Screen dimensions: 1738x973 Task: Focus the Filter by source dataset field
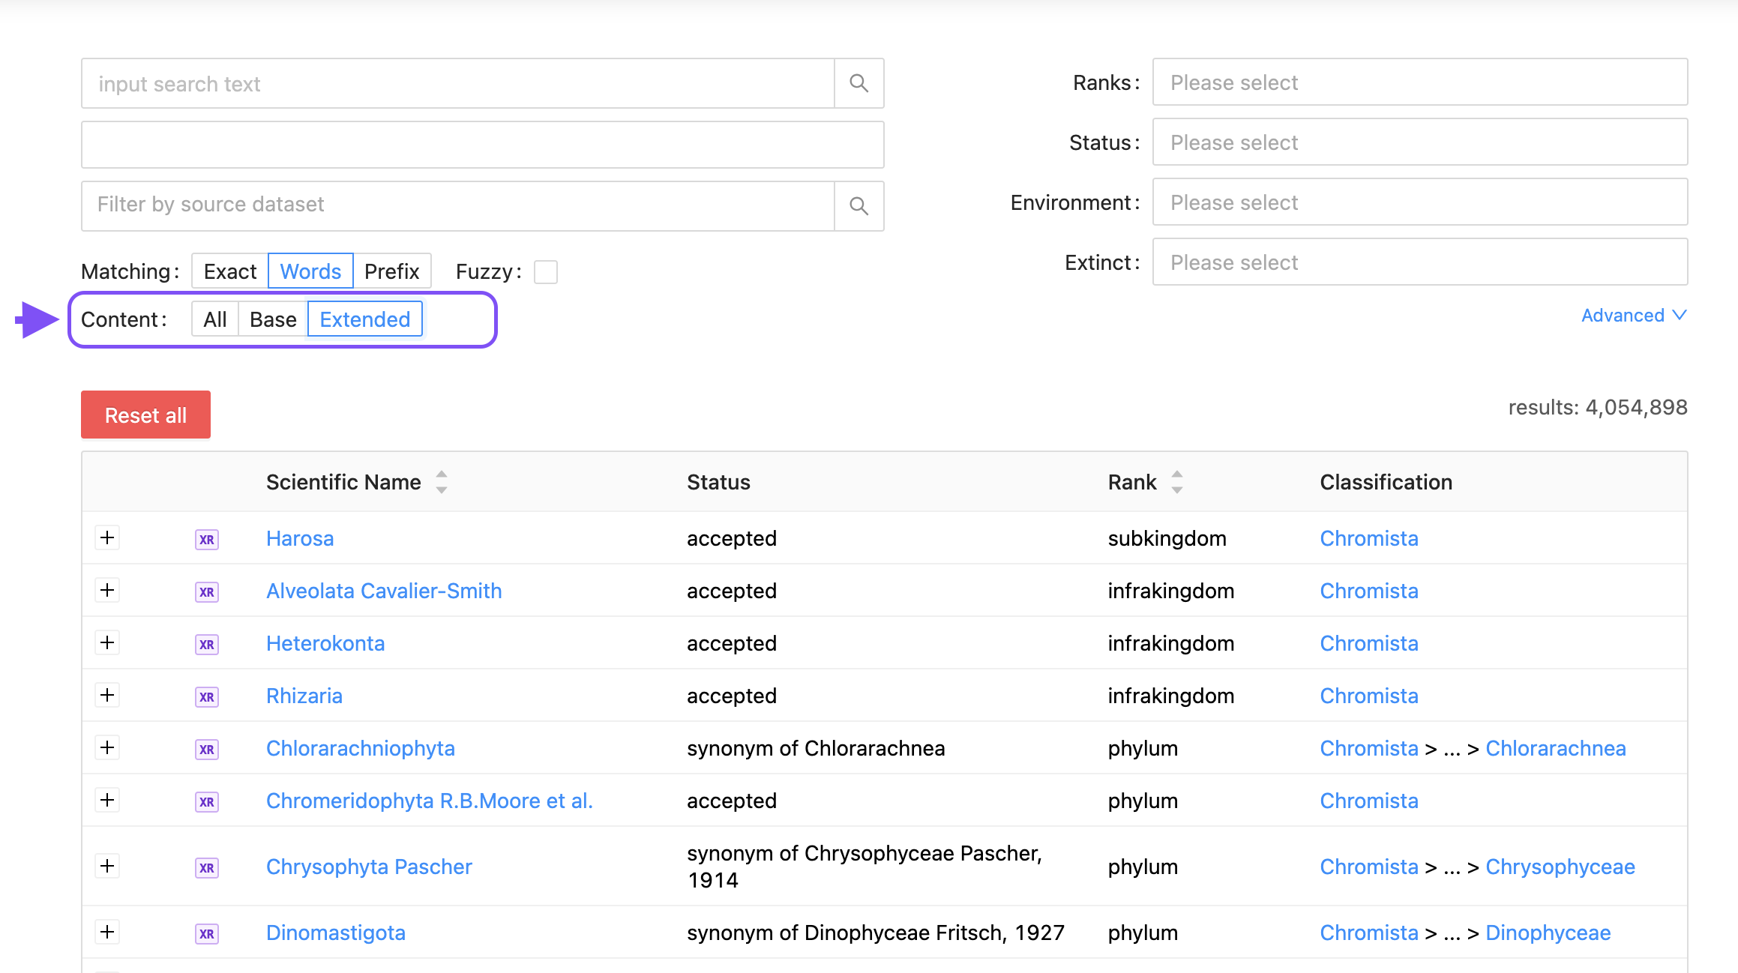[x=457, y=205]
